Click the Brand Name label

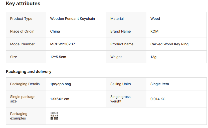tap(120, 31)
